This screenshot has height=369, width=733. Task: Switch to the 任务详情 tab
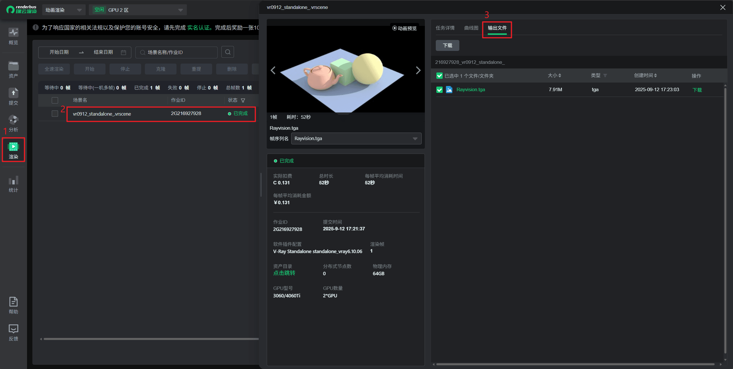[x=445, y=28]
